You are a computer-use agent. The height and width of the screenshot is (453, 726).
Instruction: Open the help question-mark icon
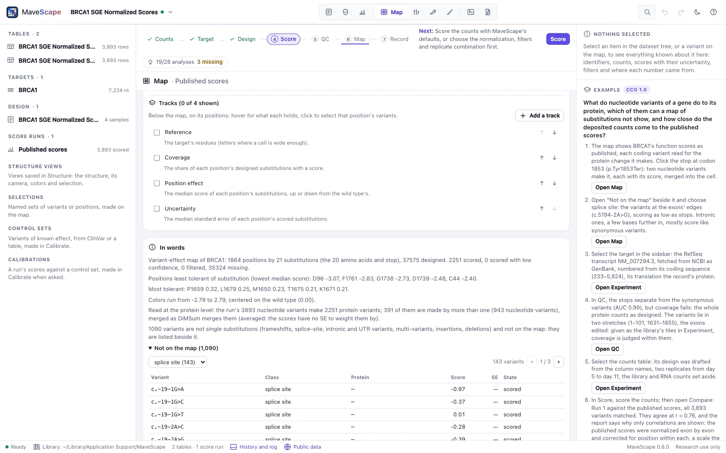point(713,12)
